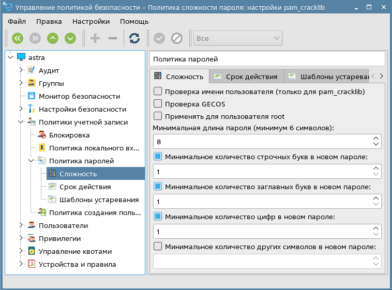Collapse the Политика паролей node
This screenshot has width=392, height=290.
tap(31, 161)
